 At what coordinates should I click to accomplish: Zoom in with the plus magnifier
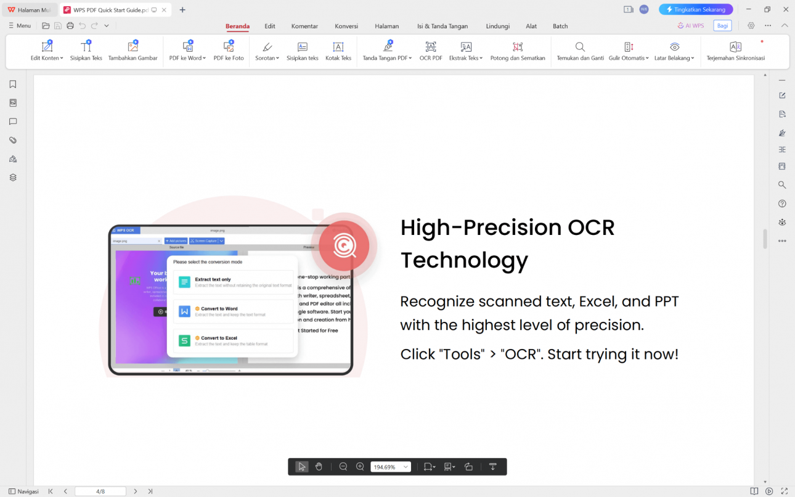coord(361,467)
